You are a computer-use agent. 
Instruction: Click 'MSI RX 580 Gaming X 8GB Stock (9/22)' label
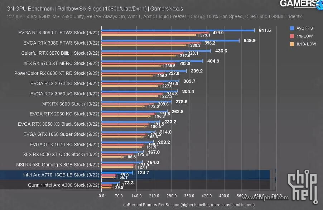[x=58, y=165]
